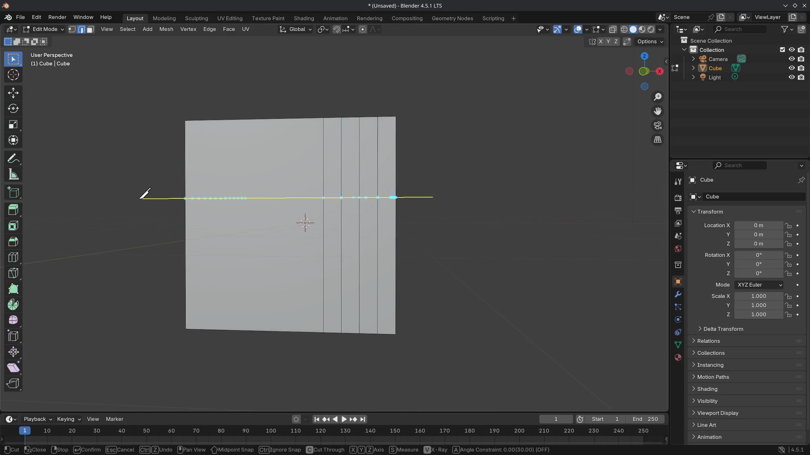810x455 pixels.
Task: Open the XYZ Euler rotation mode dropdown
Action: pos(759,285)
